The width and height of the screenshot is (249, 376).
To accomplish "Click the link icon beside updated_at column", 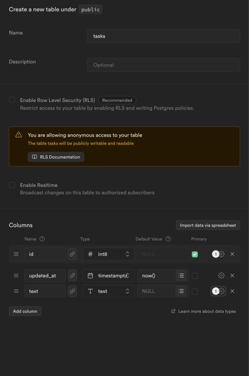I will 72,275.
